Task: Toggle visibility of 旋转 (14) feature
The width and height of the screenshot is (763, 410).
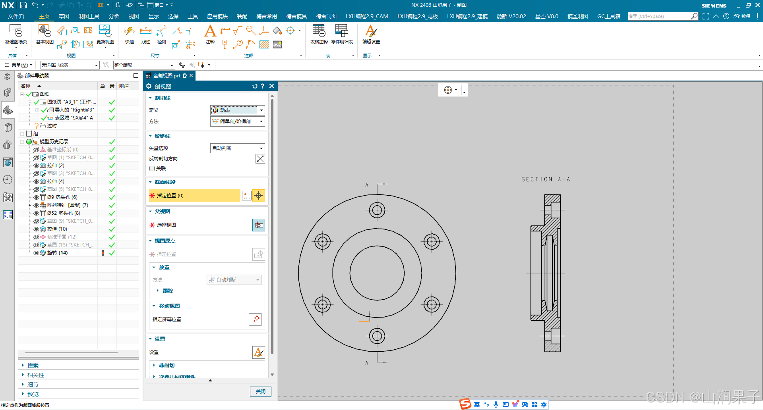Action: pos(36,253)
